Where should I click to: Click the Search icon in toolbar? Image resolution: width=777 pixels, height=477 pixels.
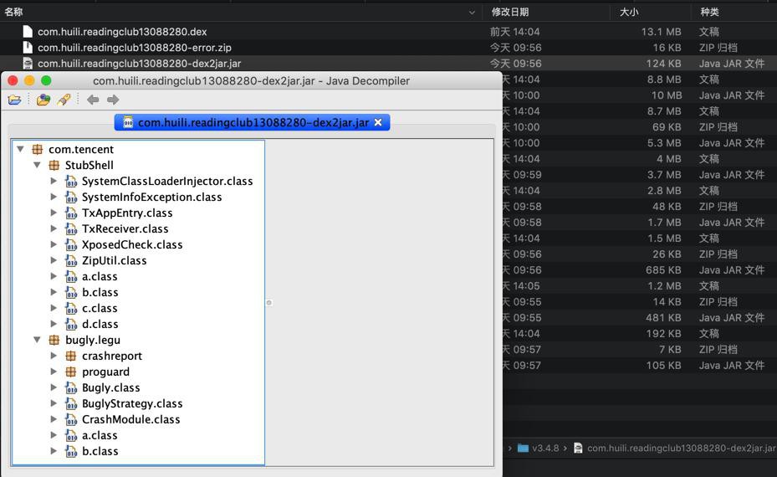pyautogui.click(x=64, y=100)
